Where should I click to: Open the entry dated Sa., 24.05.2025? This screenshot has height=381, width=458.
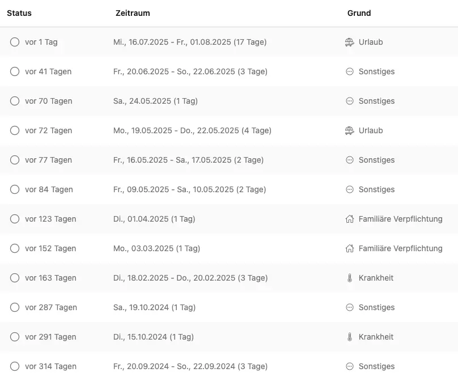pos(229,101)
